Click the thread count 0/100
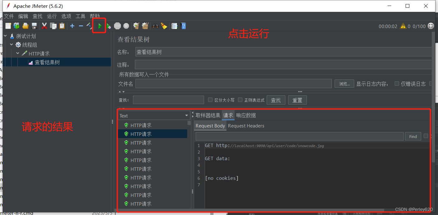The width and height of the screenshot is (438, 215). tap(419, 26)
